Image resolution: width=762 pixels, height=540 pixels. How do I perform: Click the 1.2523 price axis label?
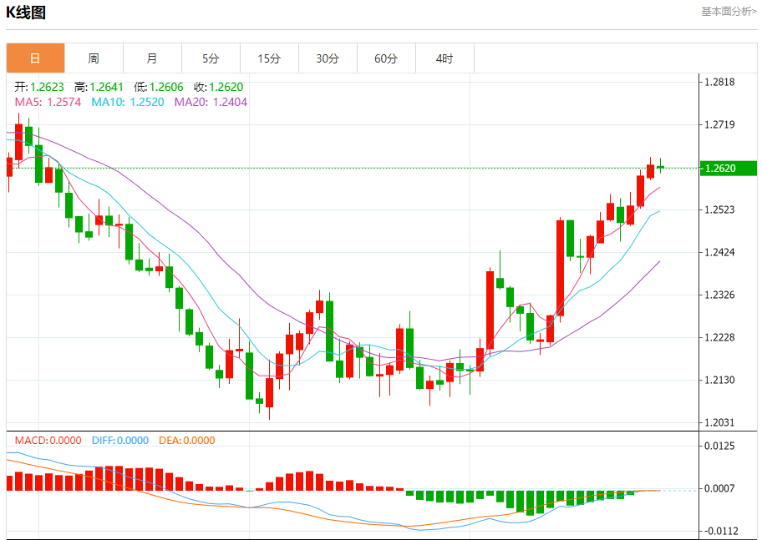[x=719, y=209]
